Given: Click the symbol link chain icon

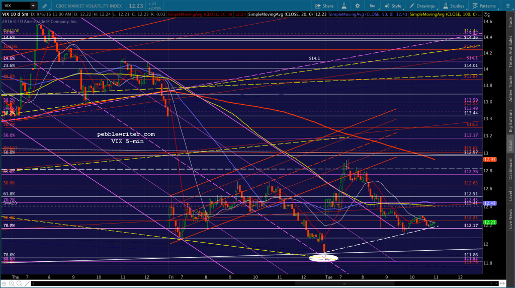Looking at the screenshot, I should (x=44, y=6).
